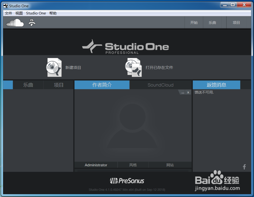This screenshot has height=197, width=254.
Task: Click the Studio One title bar app icon
Action: point(6,6)
